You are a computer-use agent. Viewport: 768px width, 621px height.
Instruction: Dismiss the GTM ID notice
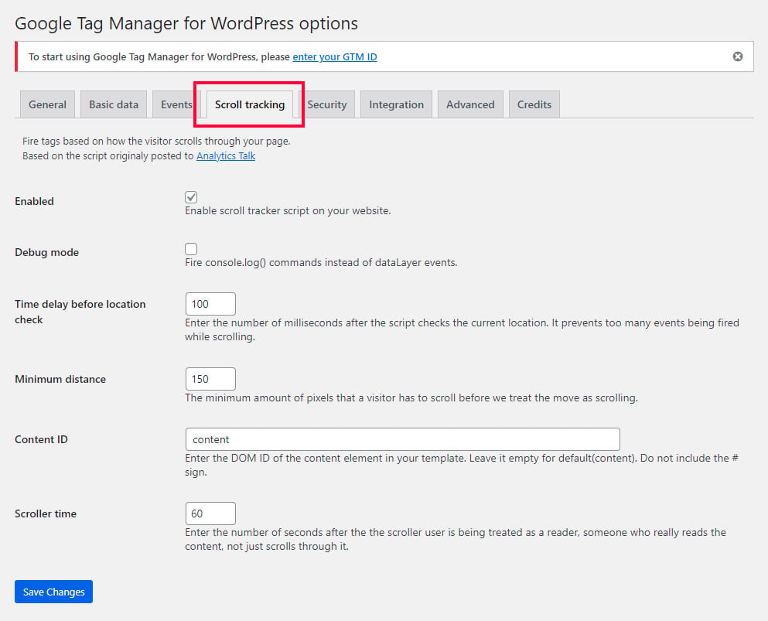[x=738, y=56]
